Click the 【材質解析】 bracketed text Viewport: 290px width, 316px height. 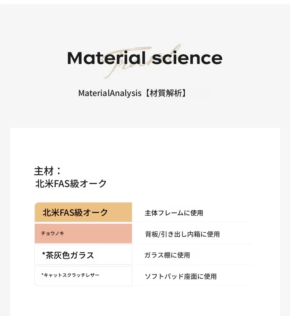[166, 93]
